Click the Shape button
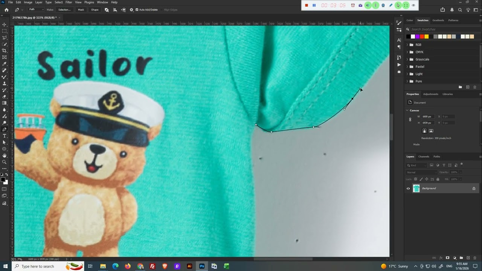Image resolution: width=482 pixels, height=271 pixels. click(95, 10)
